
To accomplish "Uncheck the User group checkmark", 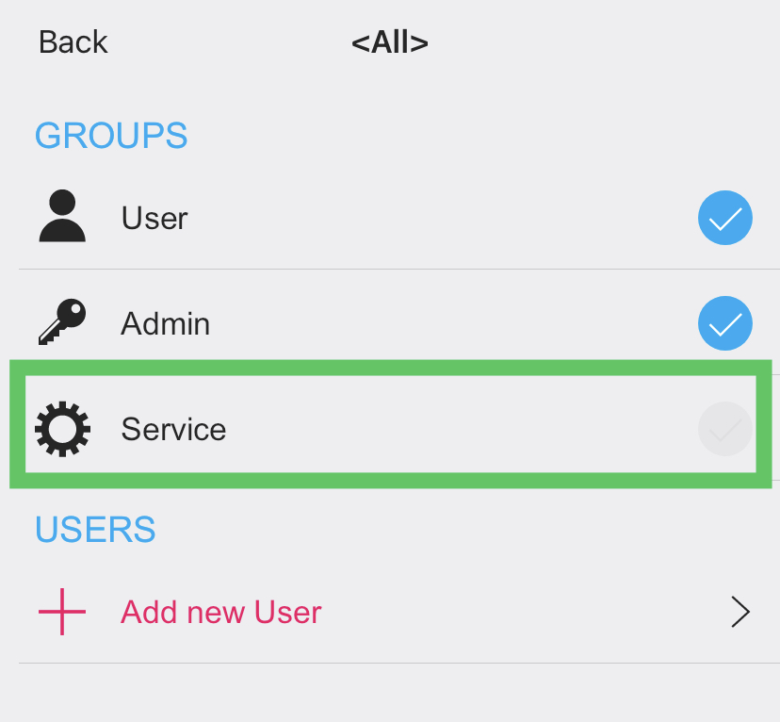I will tap(724, 218).
